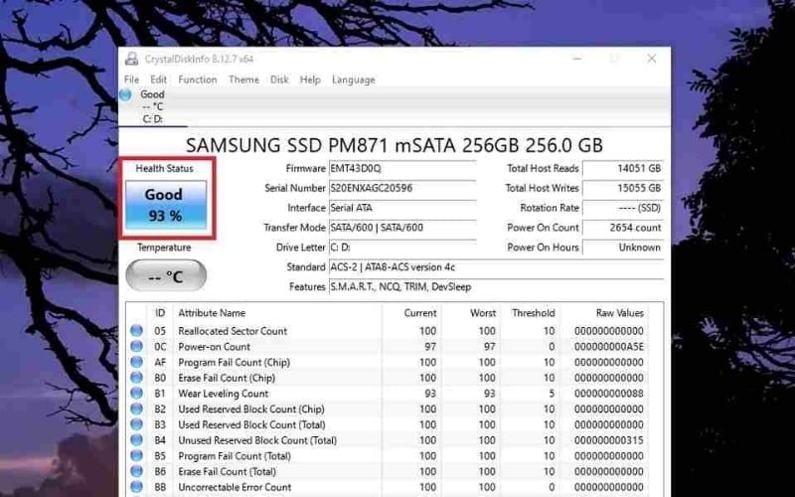Image resolution: width=795 pixels, height=497 pixels.
Task: Click the CrystalDiskInfo title bar app icon
Action: tap(132, 59)
